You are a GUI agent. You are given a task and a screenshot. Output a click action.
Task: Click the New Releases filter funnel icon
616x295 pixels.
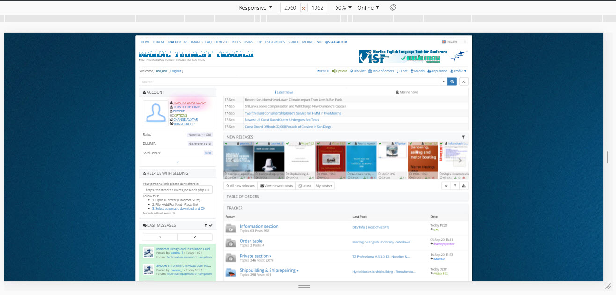(463, 137)
